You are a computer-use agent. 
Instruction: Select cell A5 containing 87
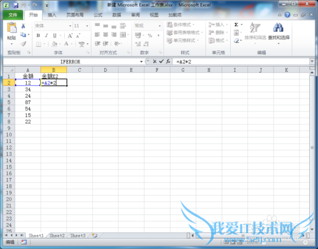click(x=28, y=102)
